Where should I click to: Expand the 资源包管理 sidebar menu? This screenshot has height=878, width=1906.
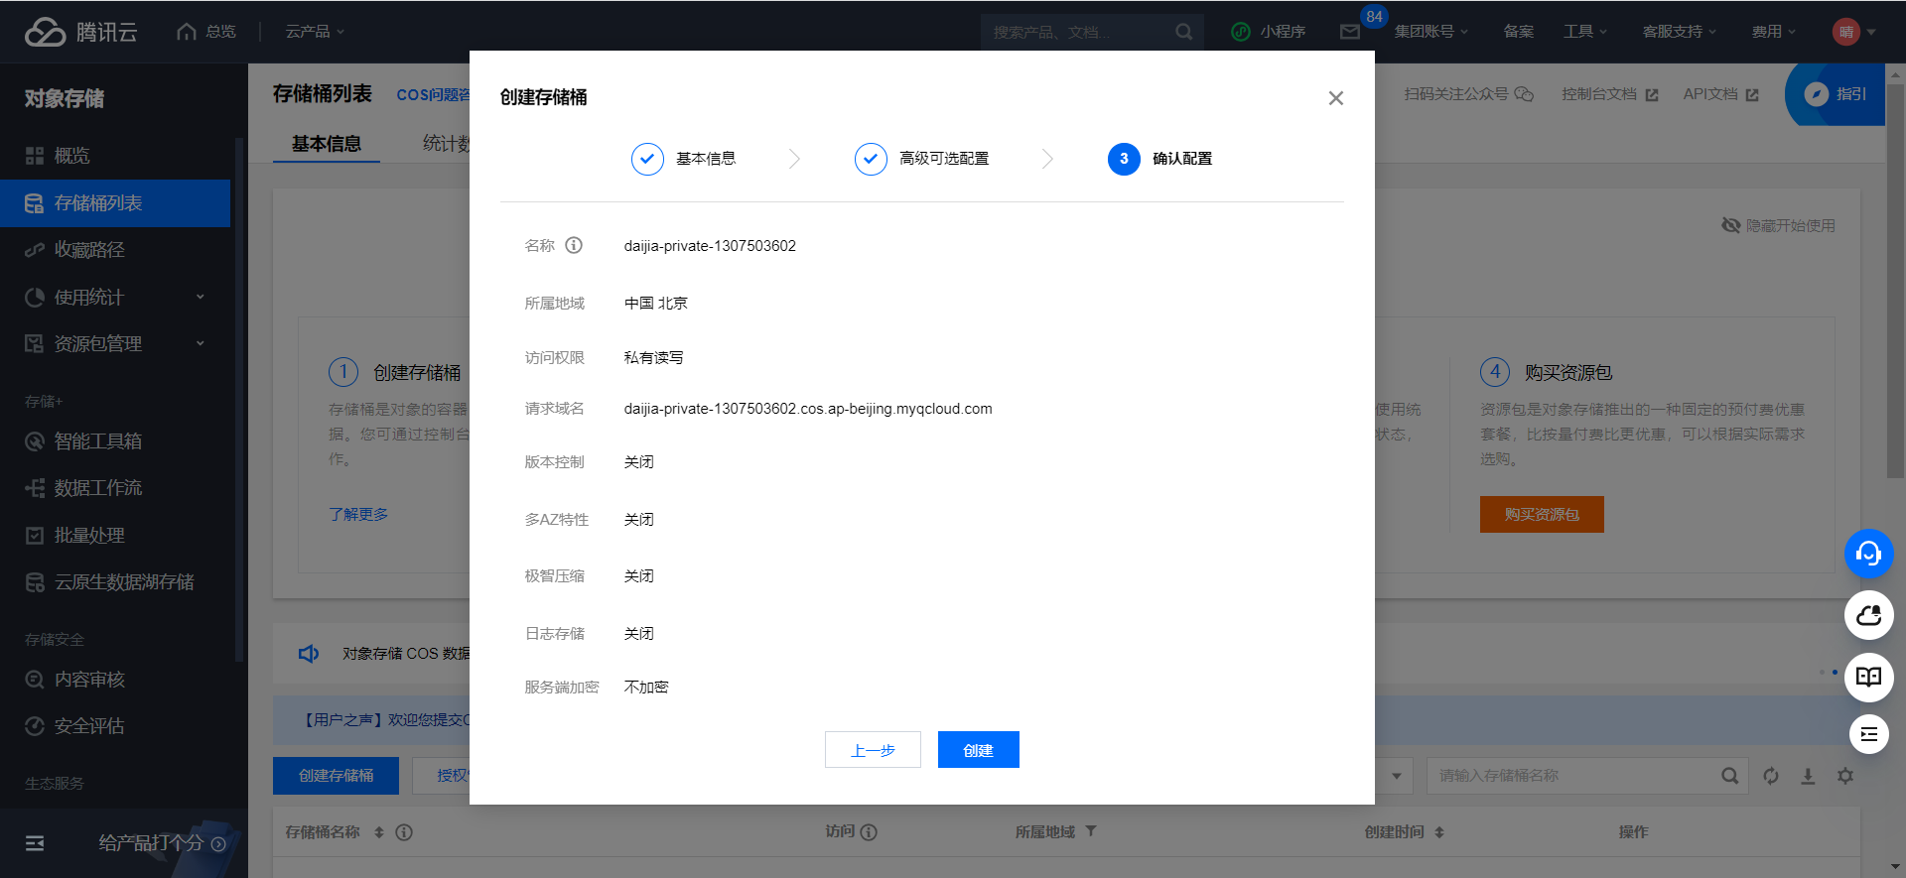[x=115, y=343]
